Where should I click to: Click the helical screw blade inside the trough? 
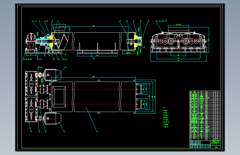pos(63,41)
